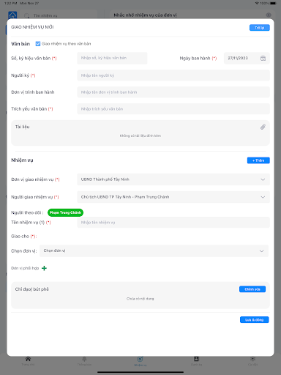Uncheck Giao nhiệm vụ theo văn bản checkbox
The image size is (281, 375).
click(x=38, y=44)
